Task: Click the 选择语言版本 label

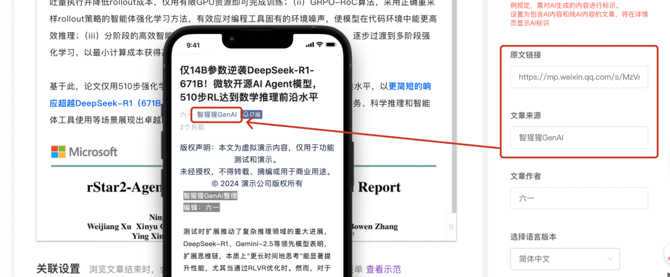Action: coord(534,237)
